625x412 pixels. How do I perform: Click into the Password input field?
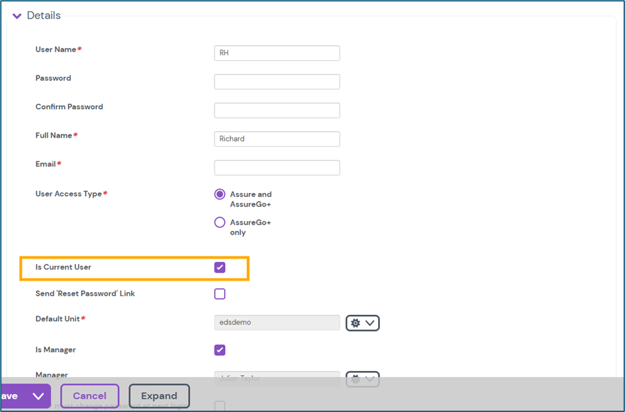pyautogui.click(x=277, y=81)
